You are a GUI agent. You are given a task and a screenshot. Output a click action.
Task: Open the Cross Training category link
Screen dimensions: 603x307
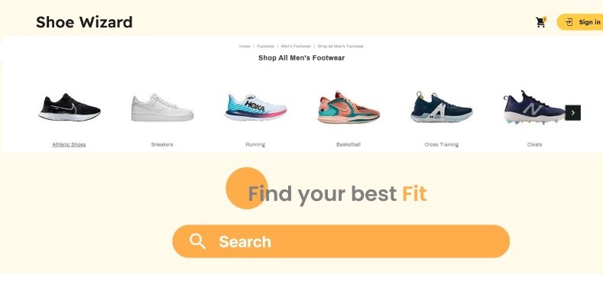(x=442, y=144)
